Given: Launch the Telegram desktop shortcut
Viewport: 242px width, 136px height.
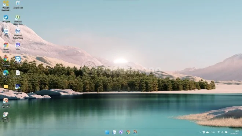Looking at the screenshot, I should click(6, 19).
